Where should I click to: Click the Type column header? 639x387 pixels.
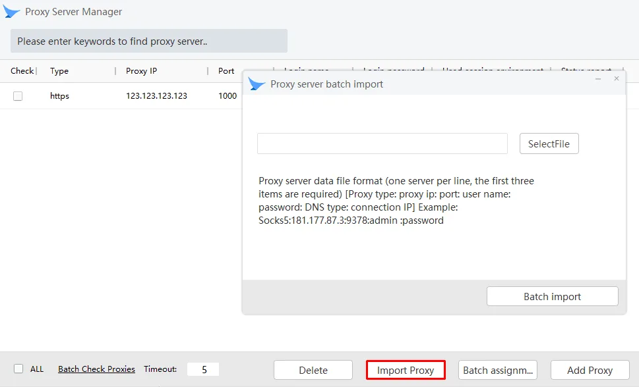(59, 71)
